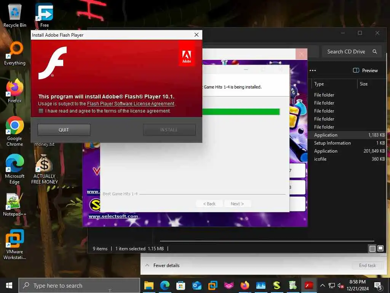Agree to the Flash license terms checkbox

click(41, 111)
